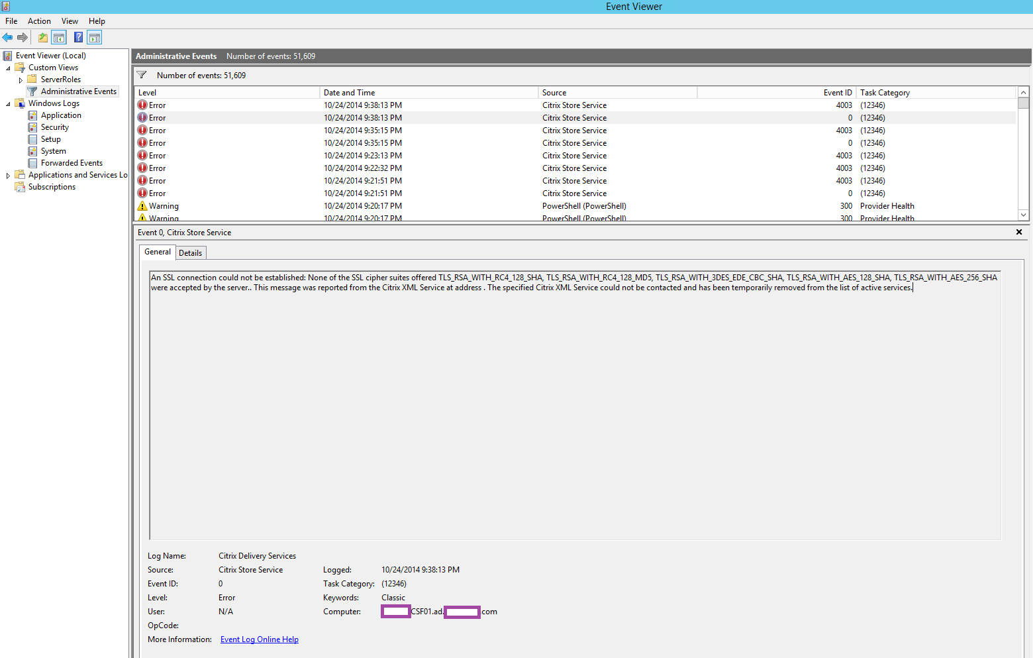This screenshot has height=658, width=1033.
Task: Open the View menu
Action: coord(70,21)
